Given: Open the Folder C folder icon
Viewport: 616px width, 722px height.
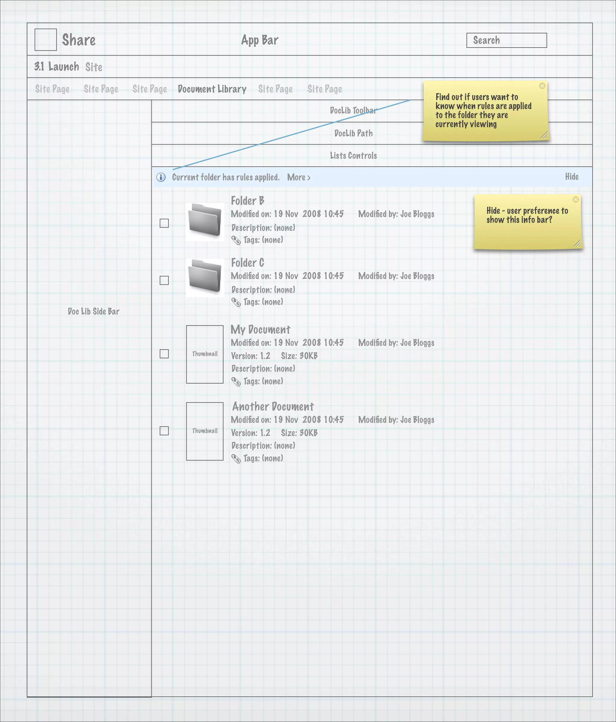Looking at the screenshot, I should [x=205, y=278].
